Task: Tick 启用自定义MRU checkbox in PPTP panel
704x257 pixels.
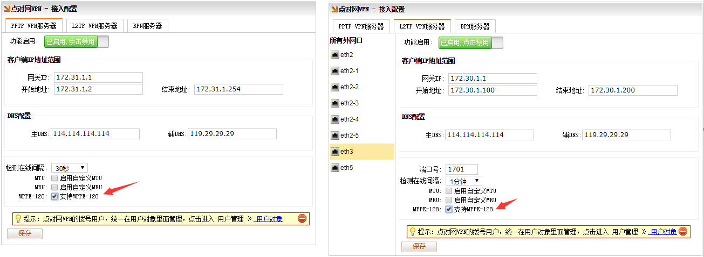Action: [x=54, y=187]
